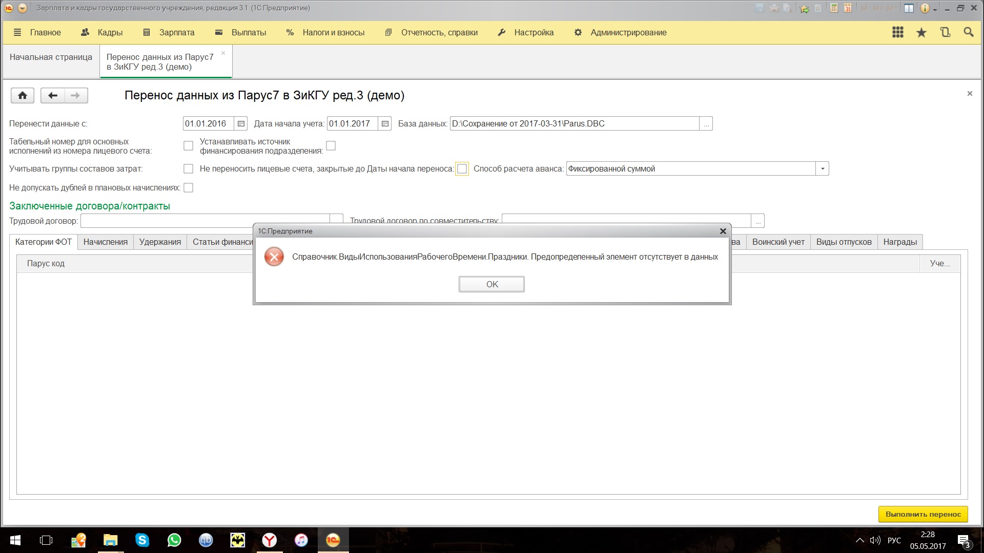Switch to the Удержания tab
The width and height of the screenshot is (984, 553).
pyautogui.click(x=160, y=242)
